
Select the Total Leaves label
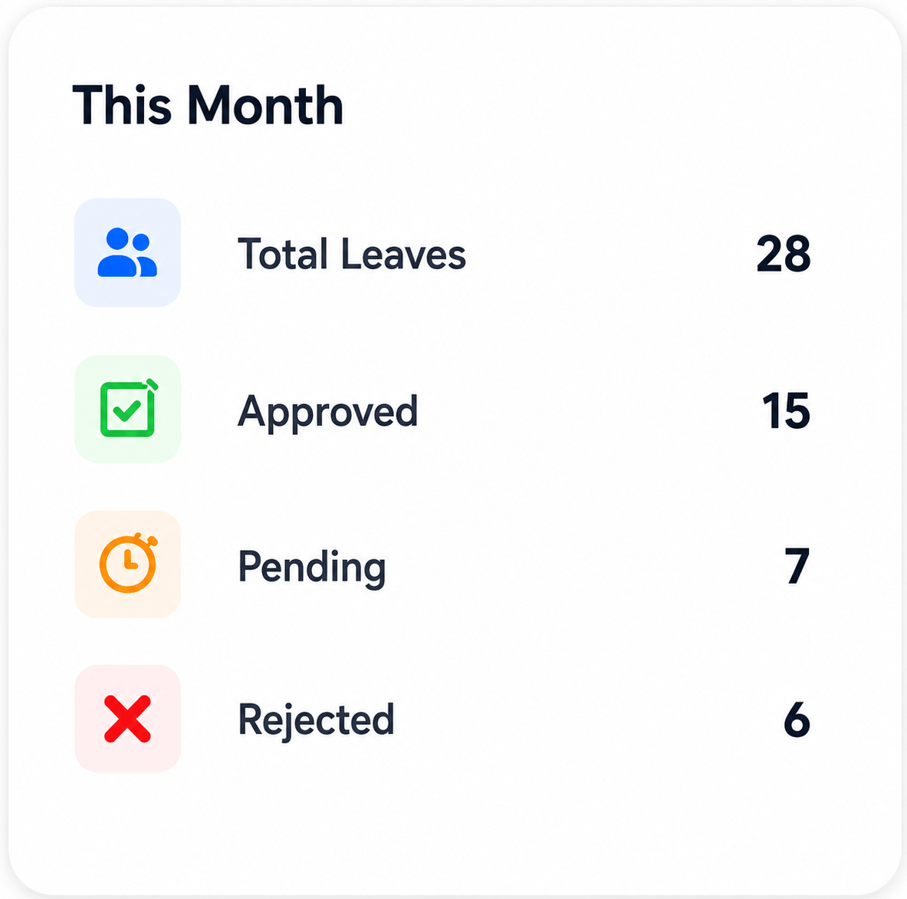(352, 254)
